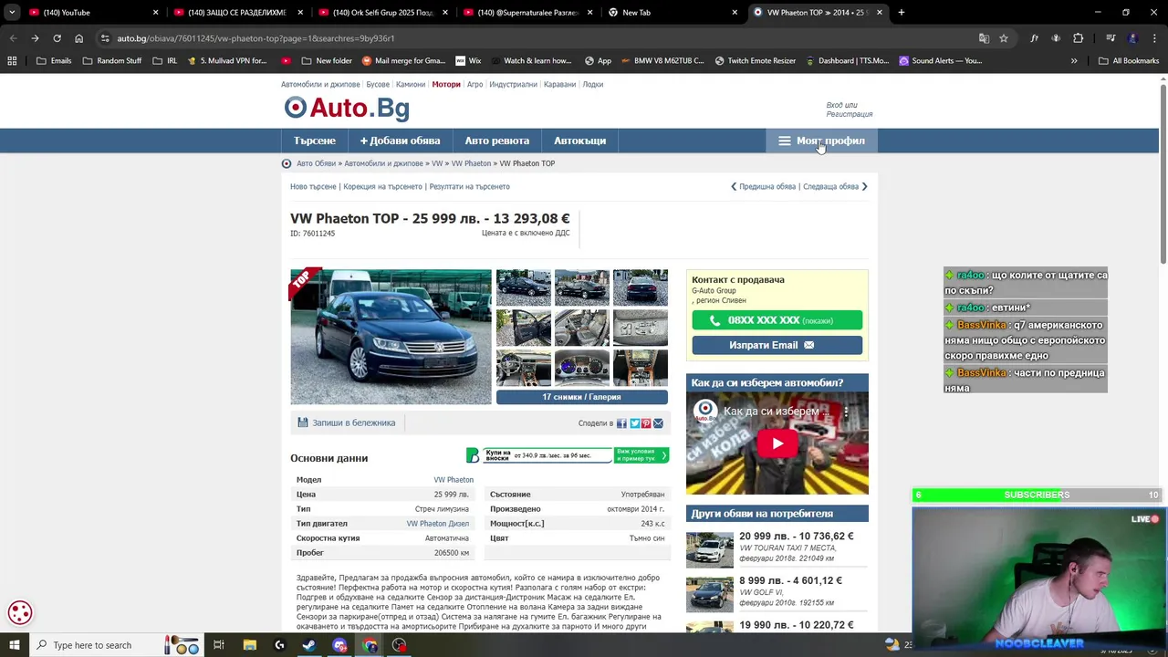The image size is (1168, 657).
Task: Switch to the New Tab tab
Action: [x=673, y=13]
